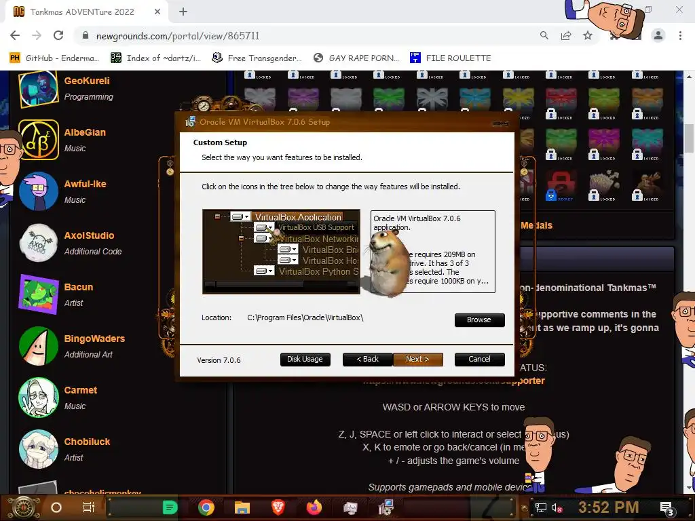Screen dimensions: 695x521
Task: Open File Explorer from the taskbar
Action: 242,507
